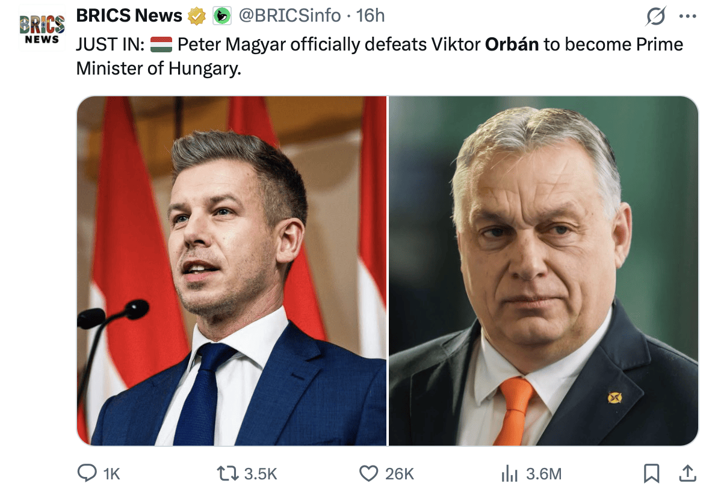The image size is (709, 492).
Task: Open the share icon on the tweet
Action: (x=688, y=474)
